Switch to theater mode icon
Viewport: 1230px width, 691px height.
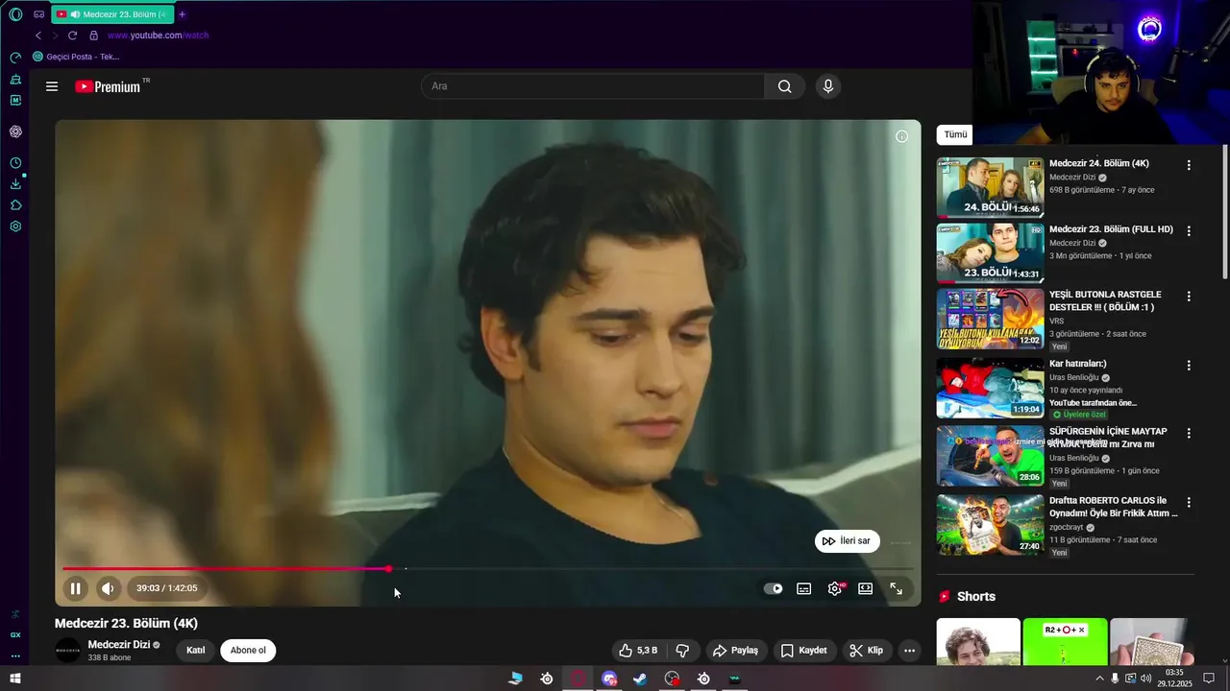click(x=866, y=588)
